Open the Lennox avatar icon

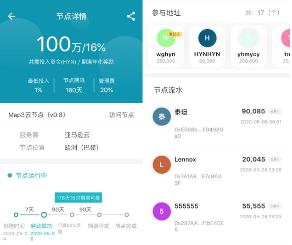tap(162, 164)
